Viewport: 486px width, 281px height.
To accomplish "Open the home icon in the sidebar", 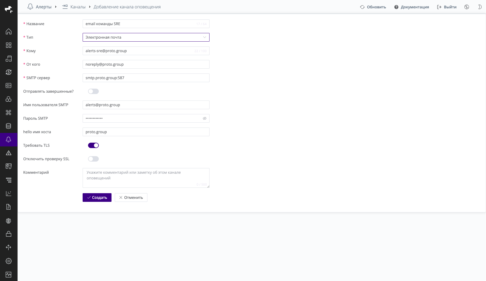I will pos(9,31).
